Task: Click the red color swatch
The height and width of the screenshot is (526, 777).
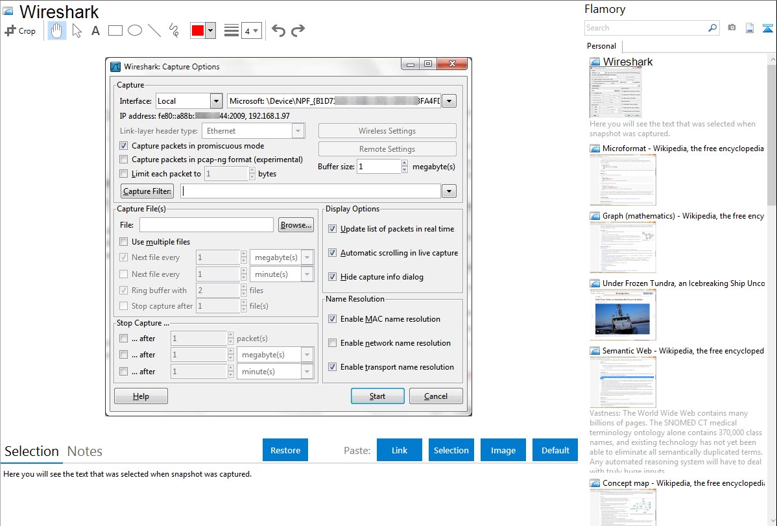Action: pos(197,30)
